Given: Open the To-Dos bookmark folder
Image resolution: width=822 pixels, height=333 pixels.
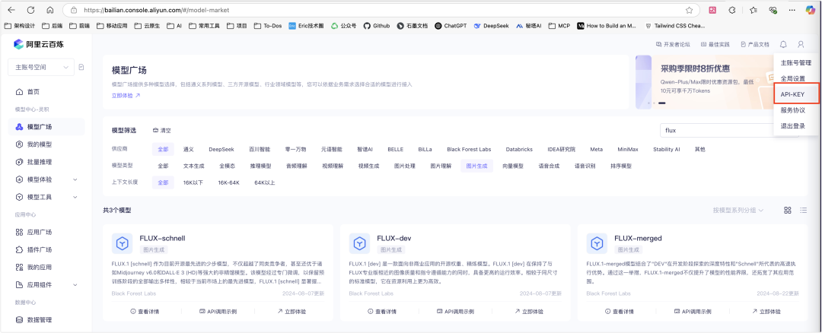Looking at the screenshot, I should (x=267, y=25).
